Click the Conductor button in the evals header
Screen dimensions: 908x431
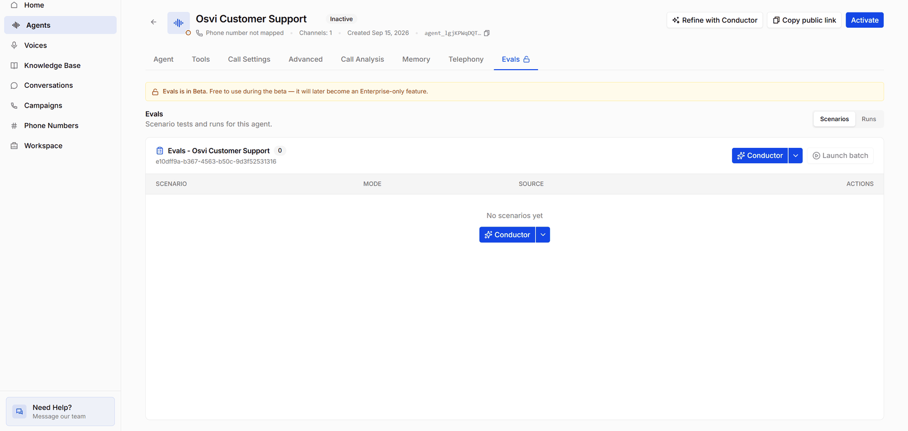point(760,156)
